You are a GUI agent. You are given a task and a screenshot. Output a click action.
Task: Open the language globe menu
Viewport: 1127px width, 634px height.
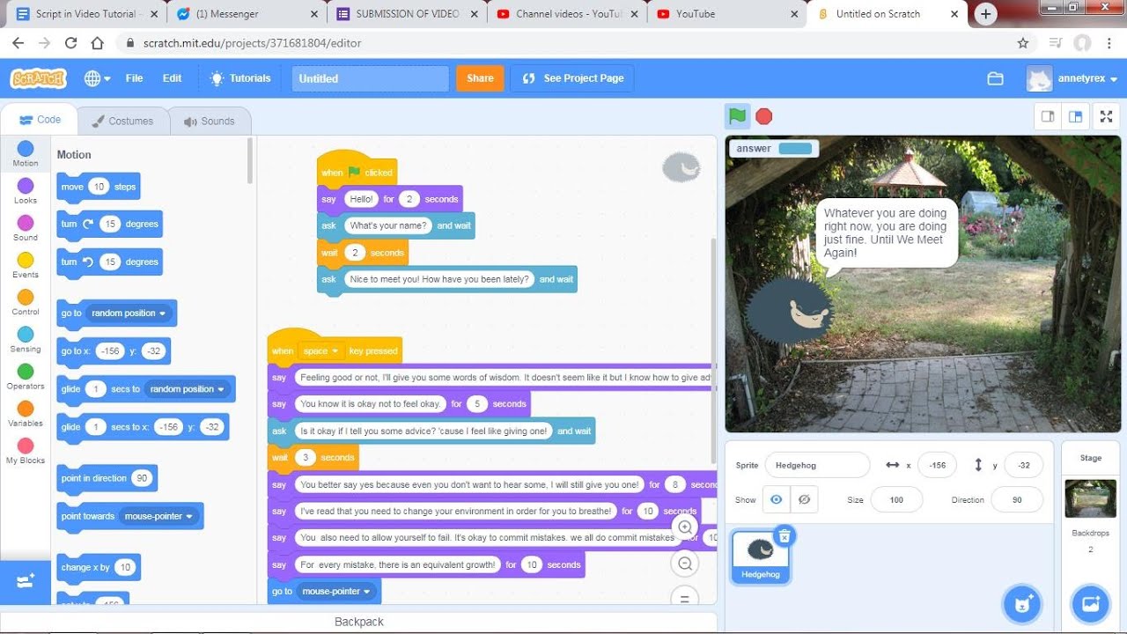97,78
